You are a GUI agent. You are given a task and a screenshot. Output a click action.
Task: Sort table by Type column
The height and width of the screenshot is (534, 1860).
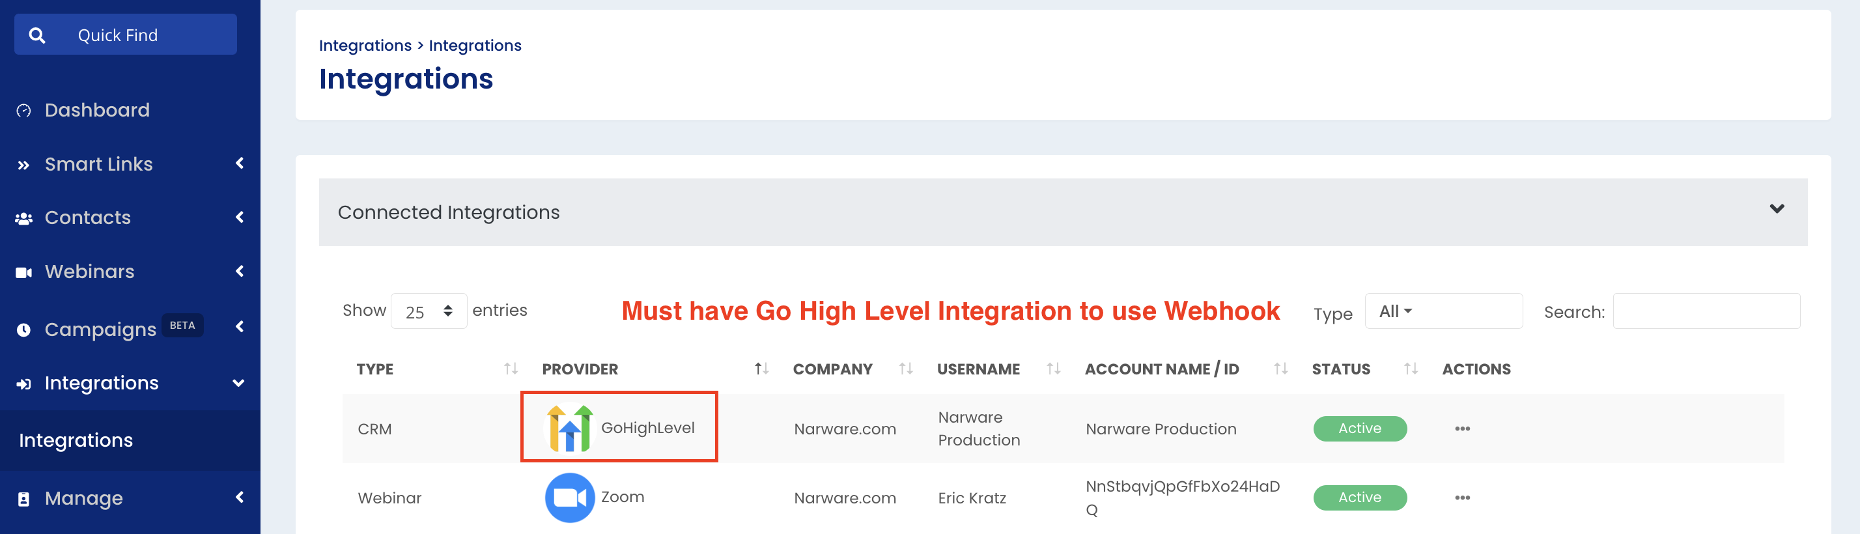pyautogui.click(x=511, y=369)
